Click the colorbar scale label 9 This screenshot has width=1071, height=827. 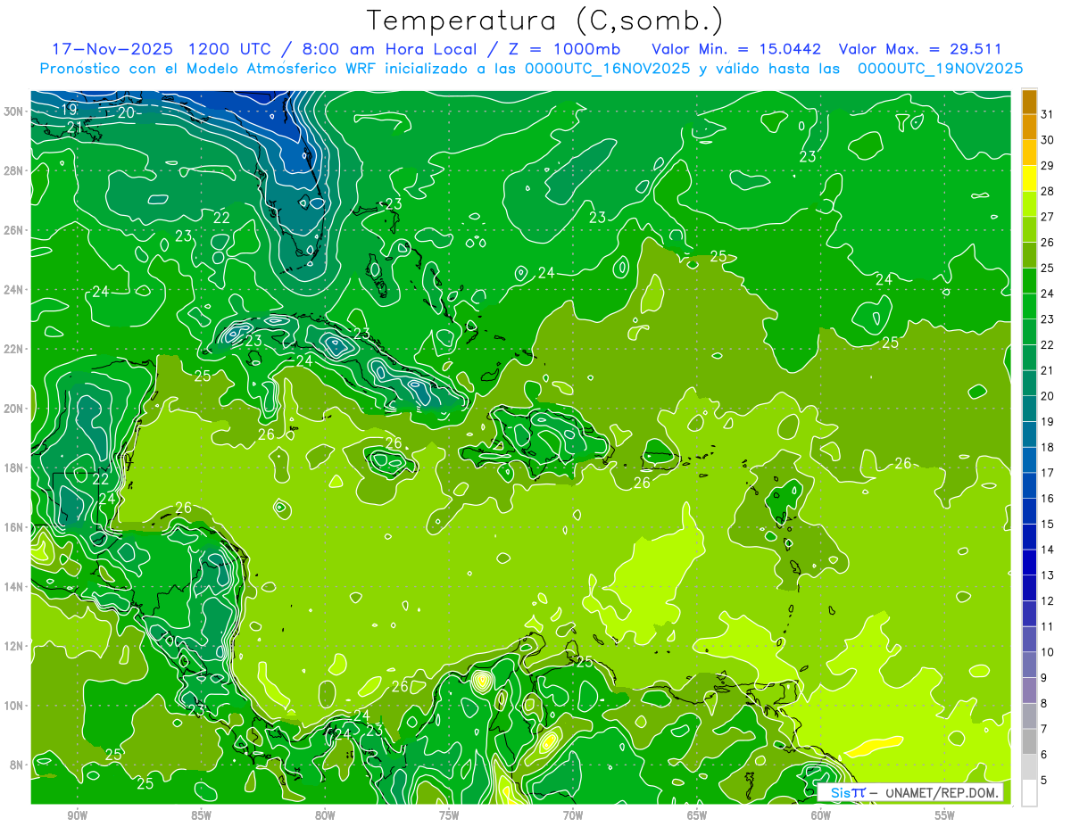[1044, 678]
